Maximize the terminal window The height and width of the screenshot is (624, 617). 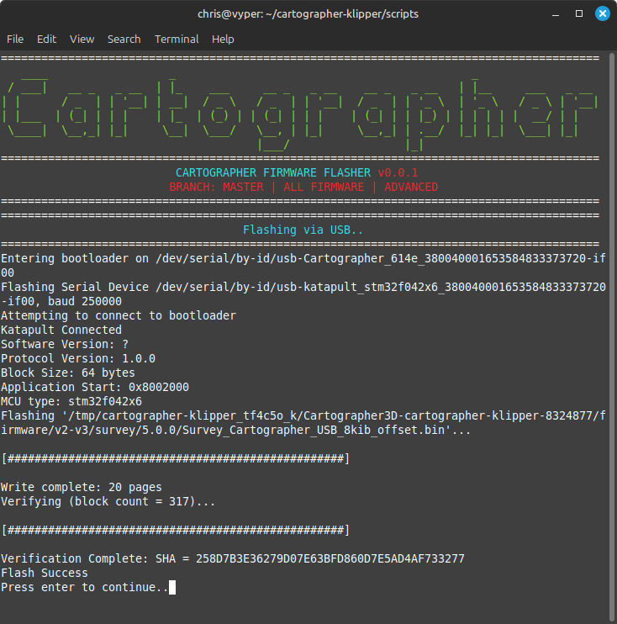(x=579, y=14)
